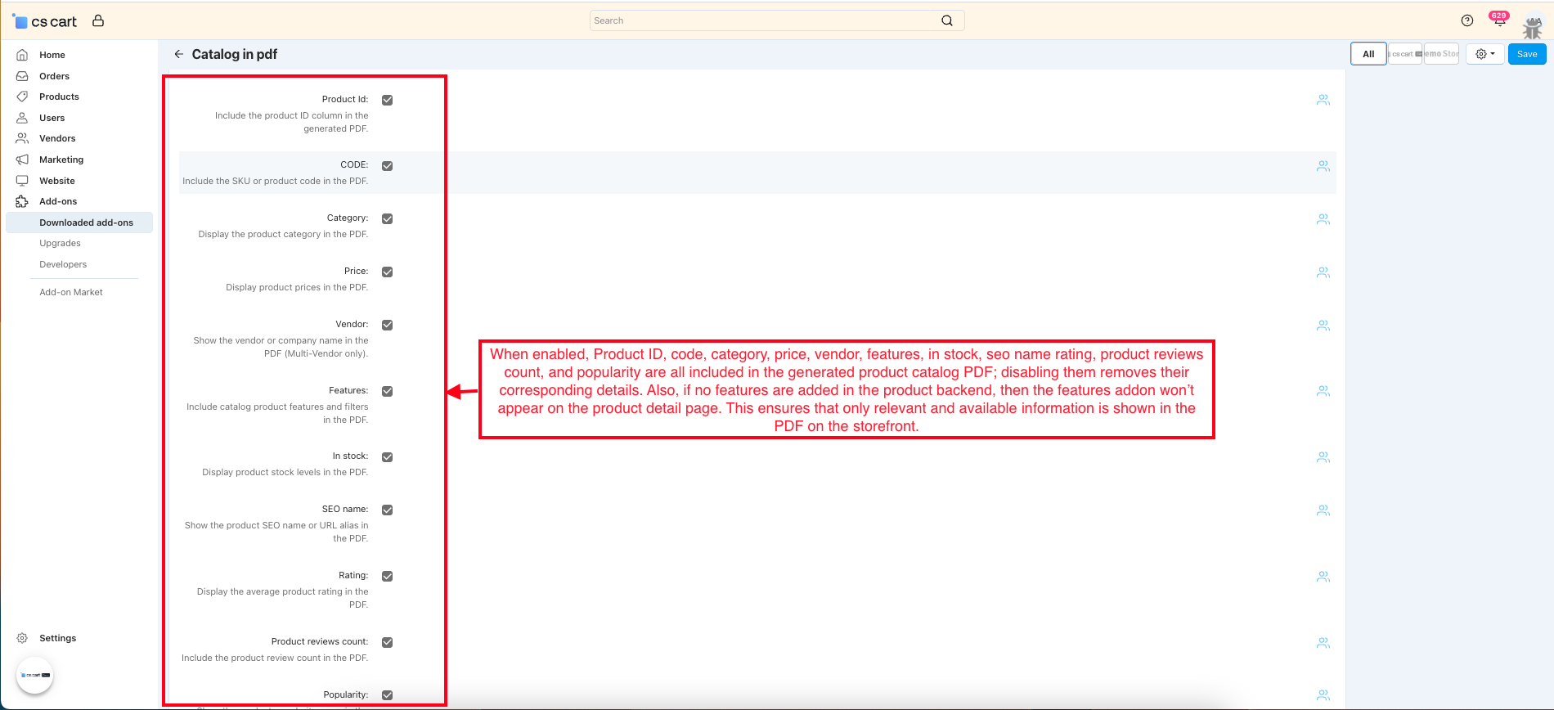Click the magnifier icon in search bar

pos(947,20)
